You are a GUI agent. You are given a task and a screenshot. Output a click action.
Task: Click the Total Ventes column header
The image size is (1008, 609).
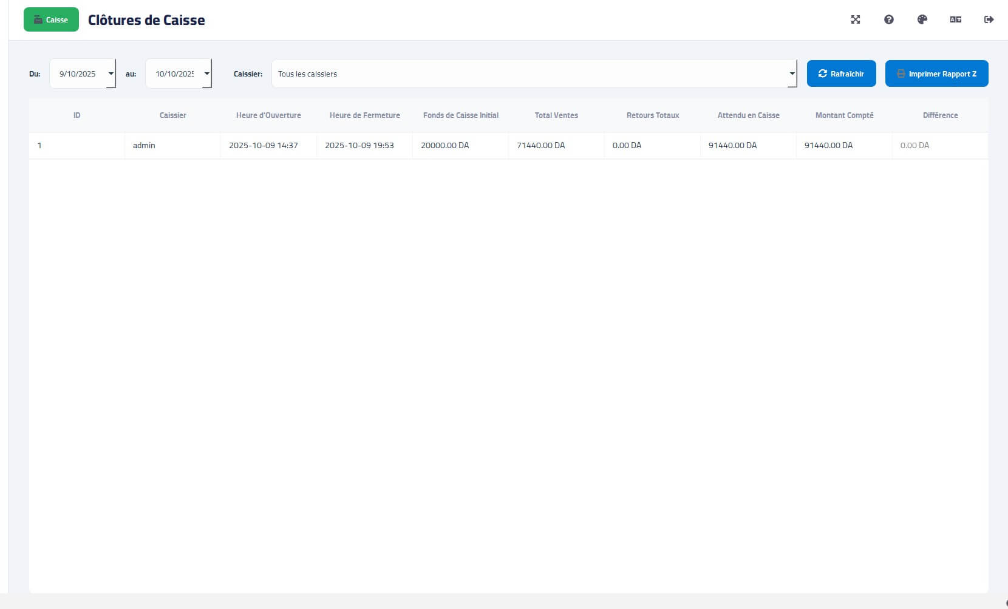pos(556,115)
